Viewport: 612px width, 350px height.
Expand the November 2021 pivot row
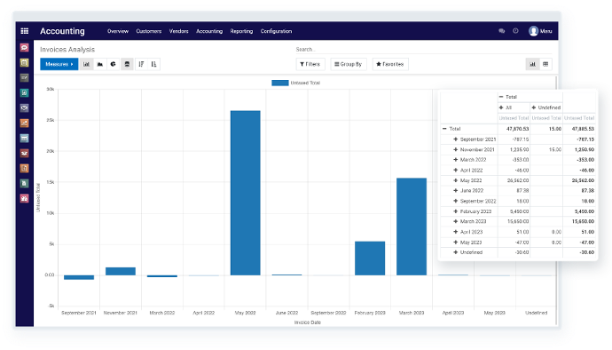coord(455,149)
